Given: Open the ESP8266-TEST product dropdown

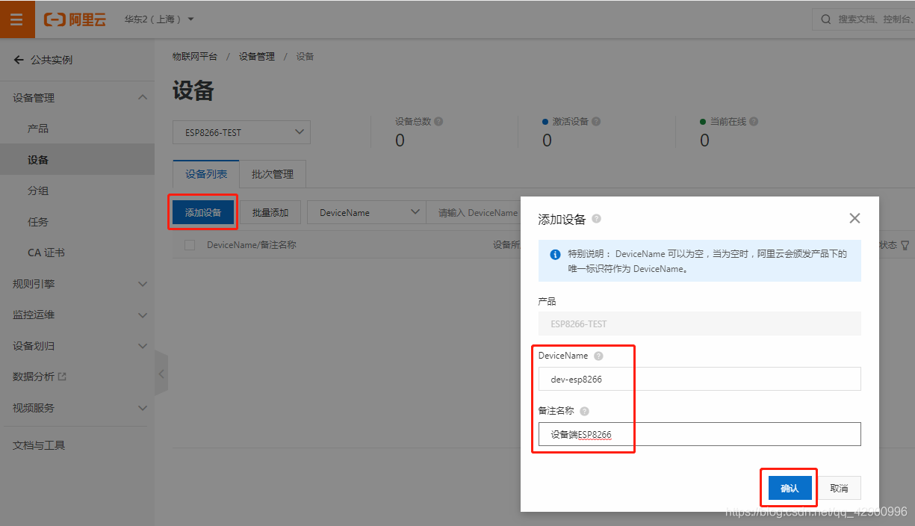Looking at the screenshot, I should point(241,132).
